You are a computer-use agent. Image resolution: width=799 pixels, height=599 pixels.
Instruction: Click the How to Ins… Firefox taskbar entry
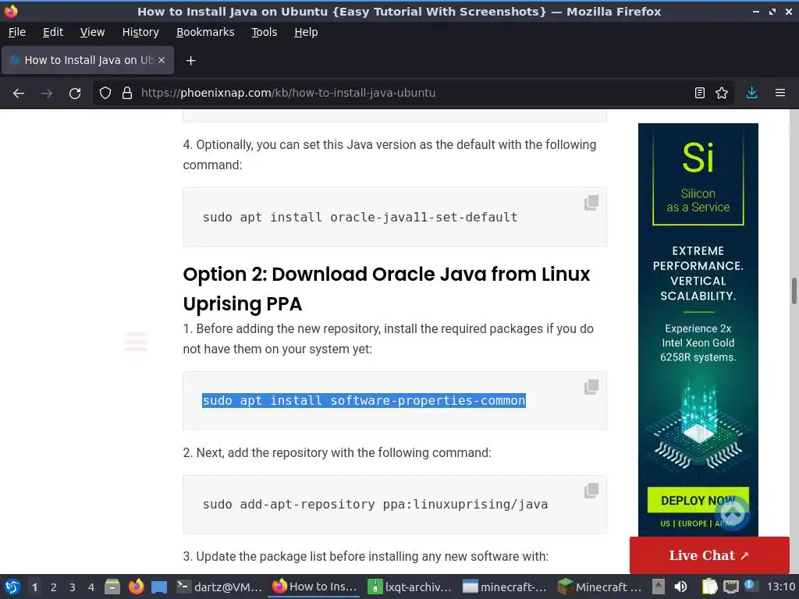(x=315, y=587)
